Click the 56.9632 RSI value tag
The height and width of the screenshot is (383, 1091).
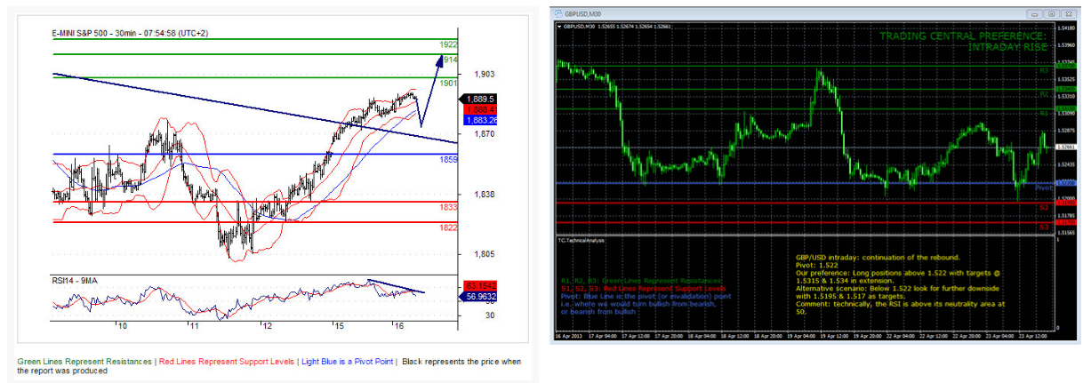480,297
